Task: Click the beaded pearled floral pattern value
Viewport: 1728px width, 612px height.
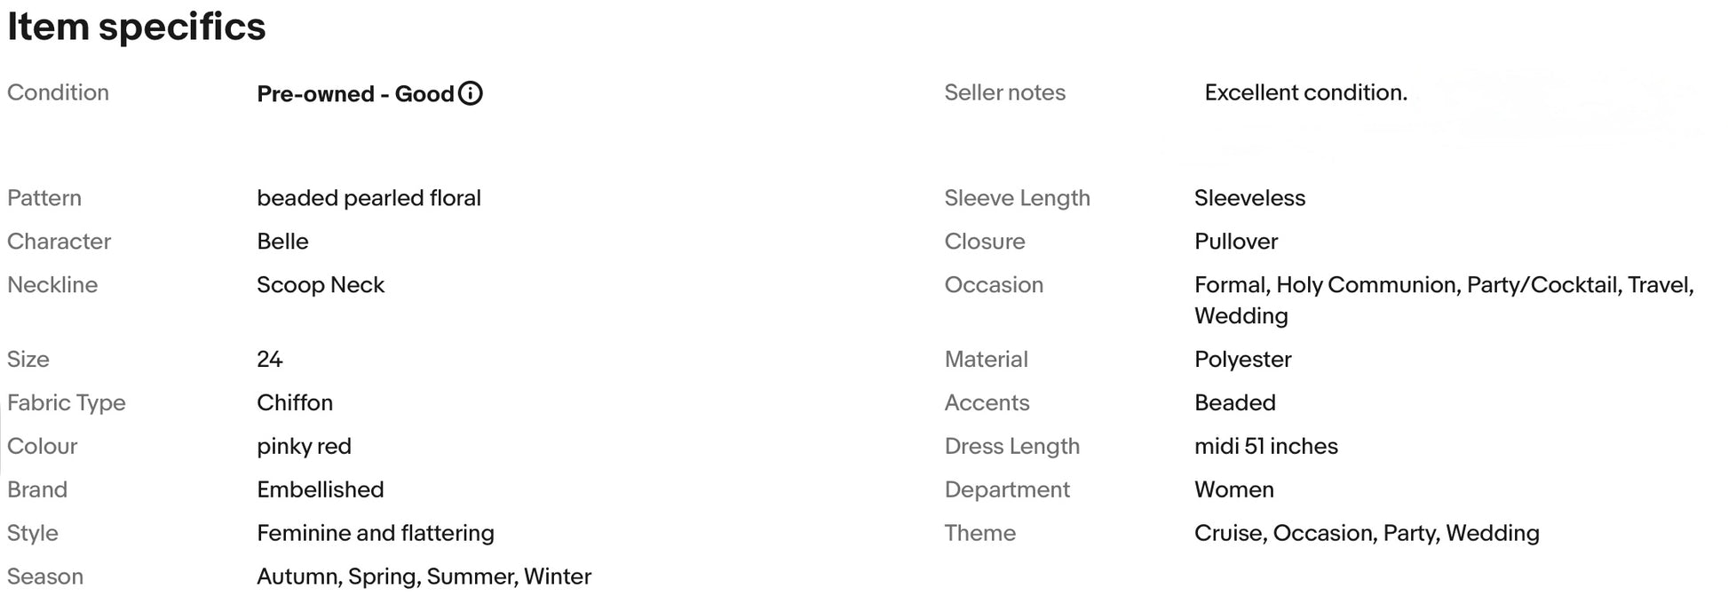Action: [369, 198]
